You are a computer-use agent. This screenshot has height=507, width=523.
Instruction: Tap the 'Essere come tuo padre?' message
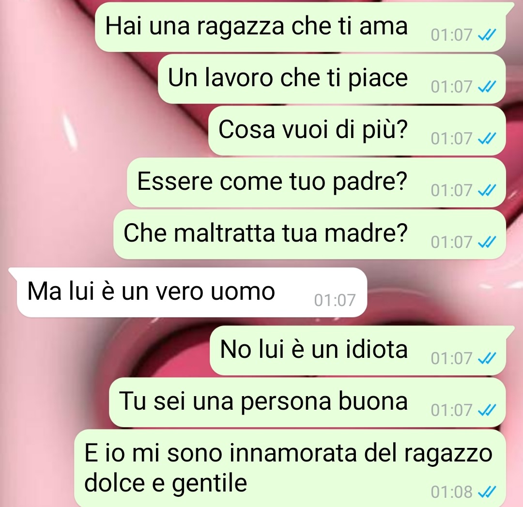pyautogui.click(x=317, y=183)
